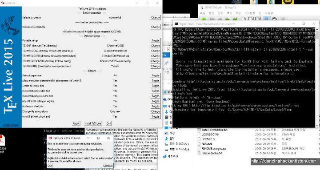Change the Installation collections
320x170 pixels.
156,27
